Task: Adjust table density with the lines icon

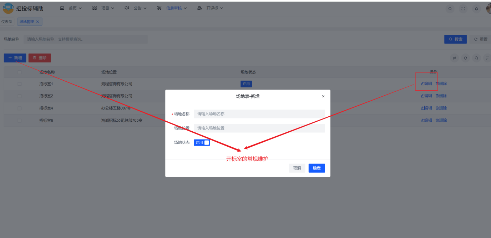Action: click(x=487, y=57)
